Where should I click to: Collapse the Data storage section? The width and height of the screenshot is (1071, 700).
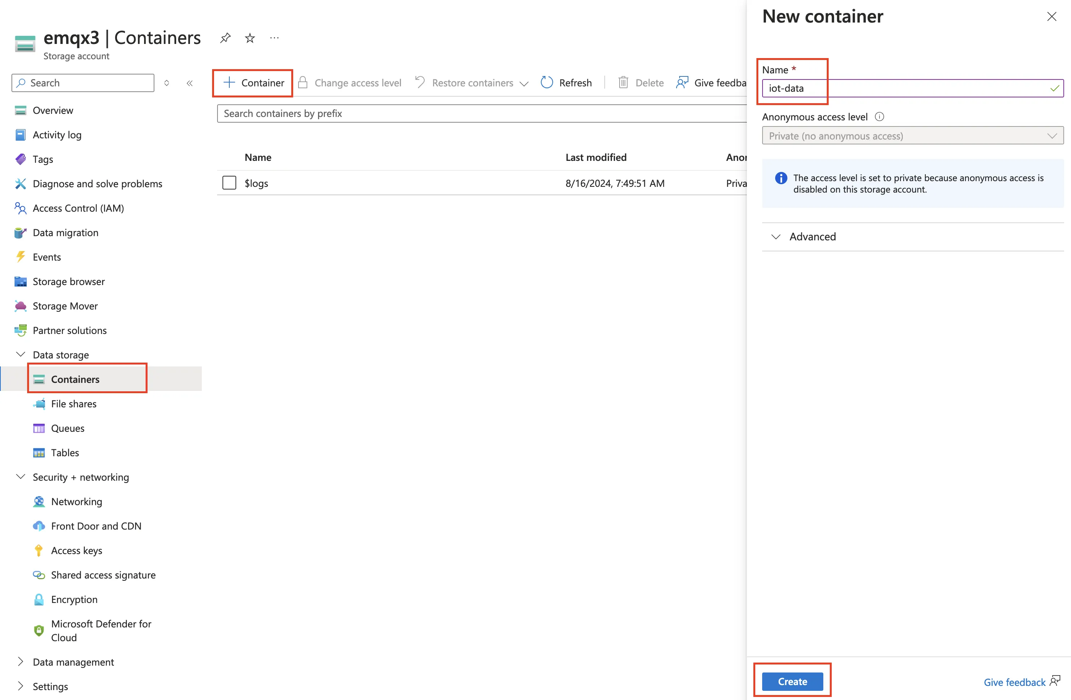(20, 354)
